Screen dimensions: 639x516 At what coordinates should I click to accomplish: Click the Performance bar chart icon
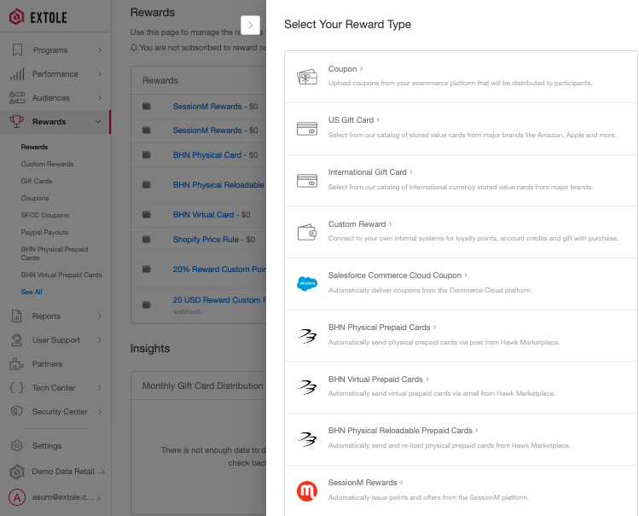(x=17, y=74)
